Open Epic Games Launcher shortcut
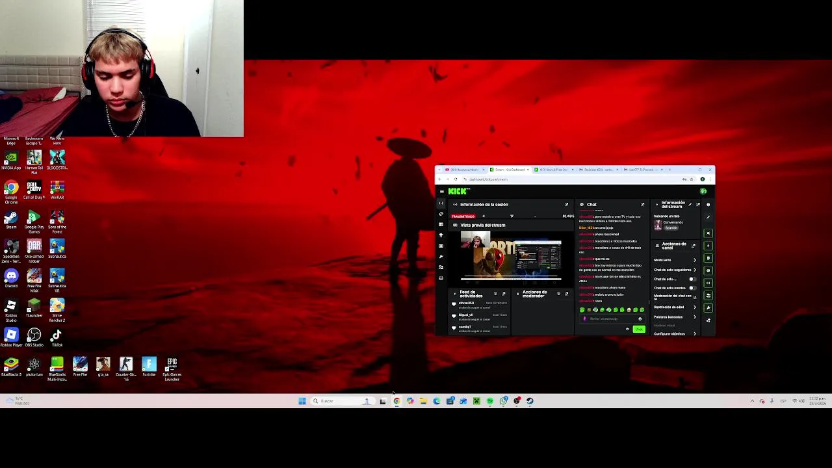832x468 pixels. click(172, 369)
